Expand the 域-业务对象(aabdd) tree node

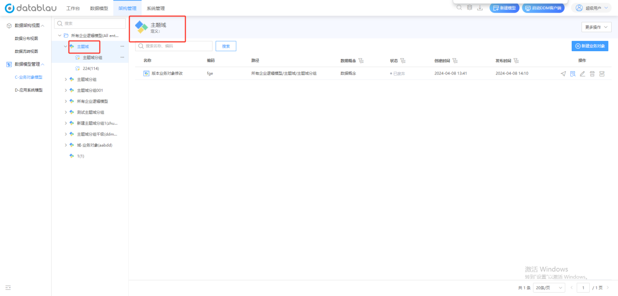point(65,145)
